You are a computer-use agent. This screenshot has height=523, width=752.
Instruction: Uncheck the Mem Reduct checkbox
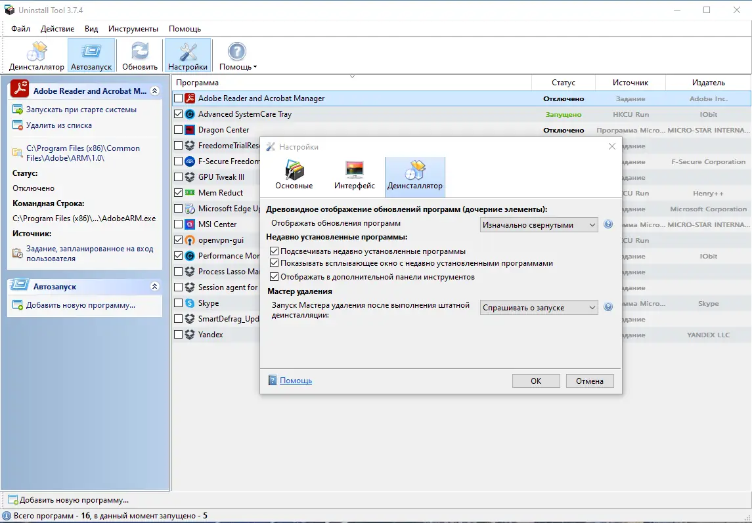tap(179, 193)
